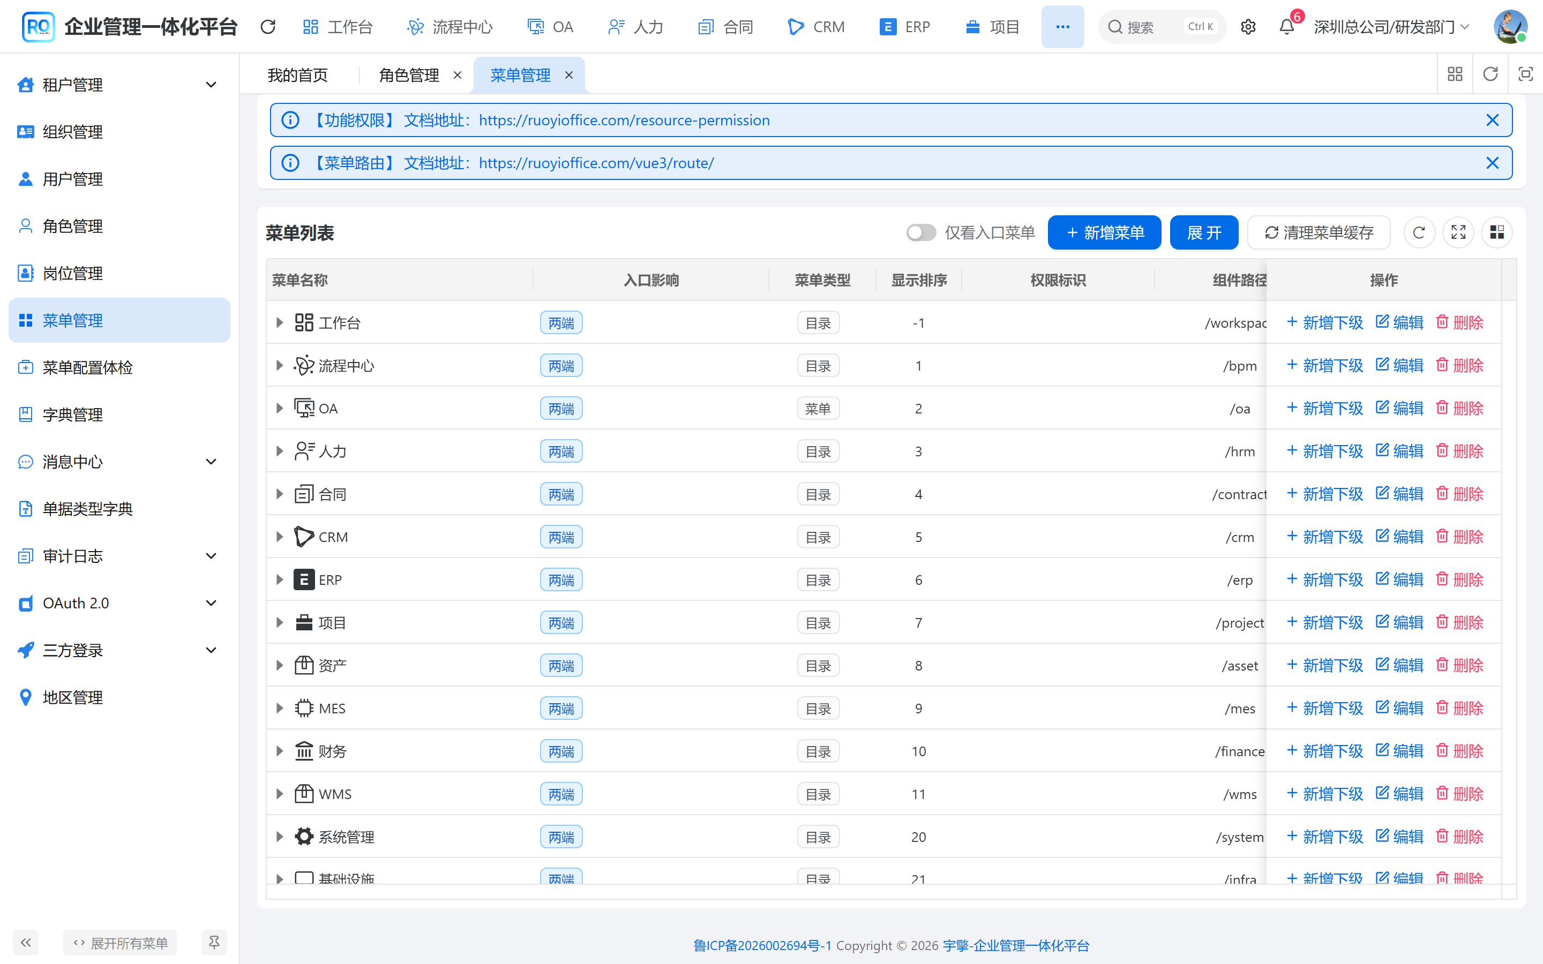Click the refresh icon beside the platform title
Image resolution: width=1543 pixels, height=964 pixels.
[x=268, y=27]
